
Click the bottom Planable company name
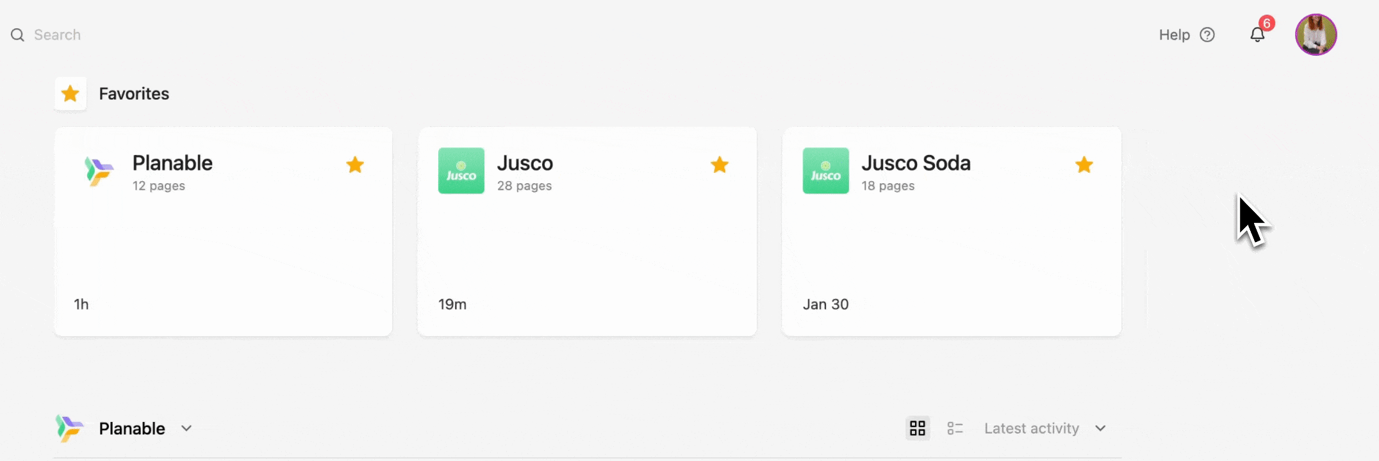[x=132, y=428]
